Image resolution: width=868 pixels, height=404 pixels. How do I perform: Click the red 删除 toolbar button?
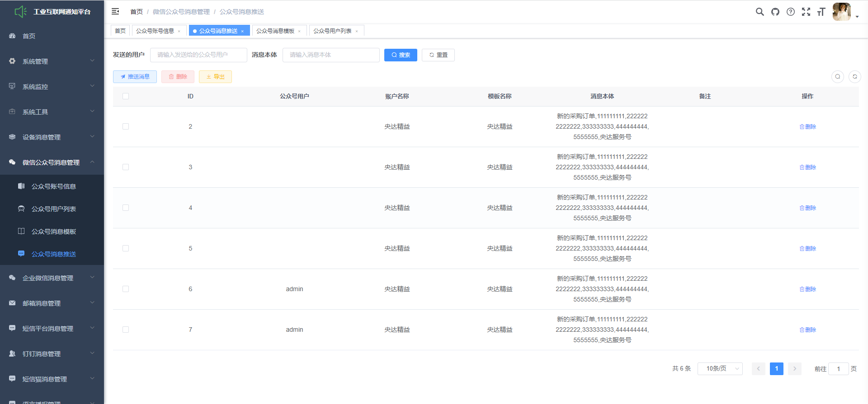pos(178,77)
